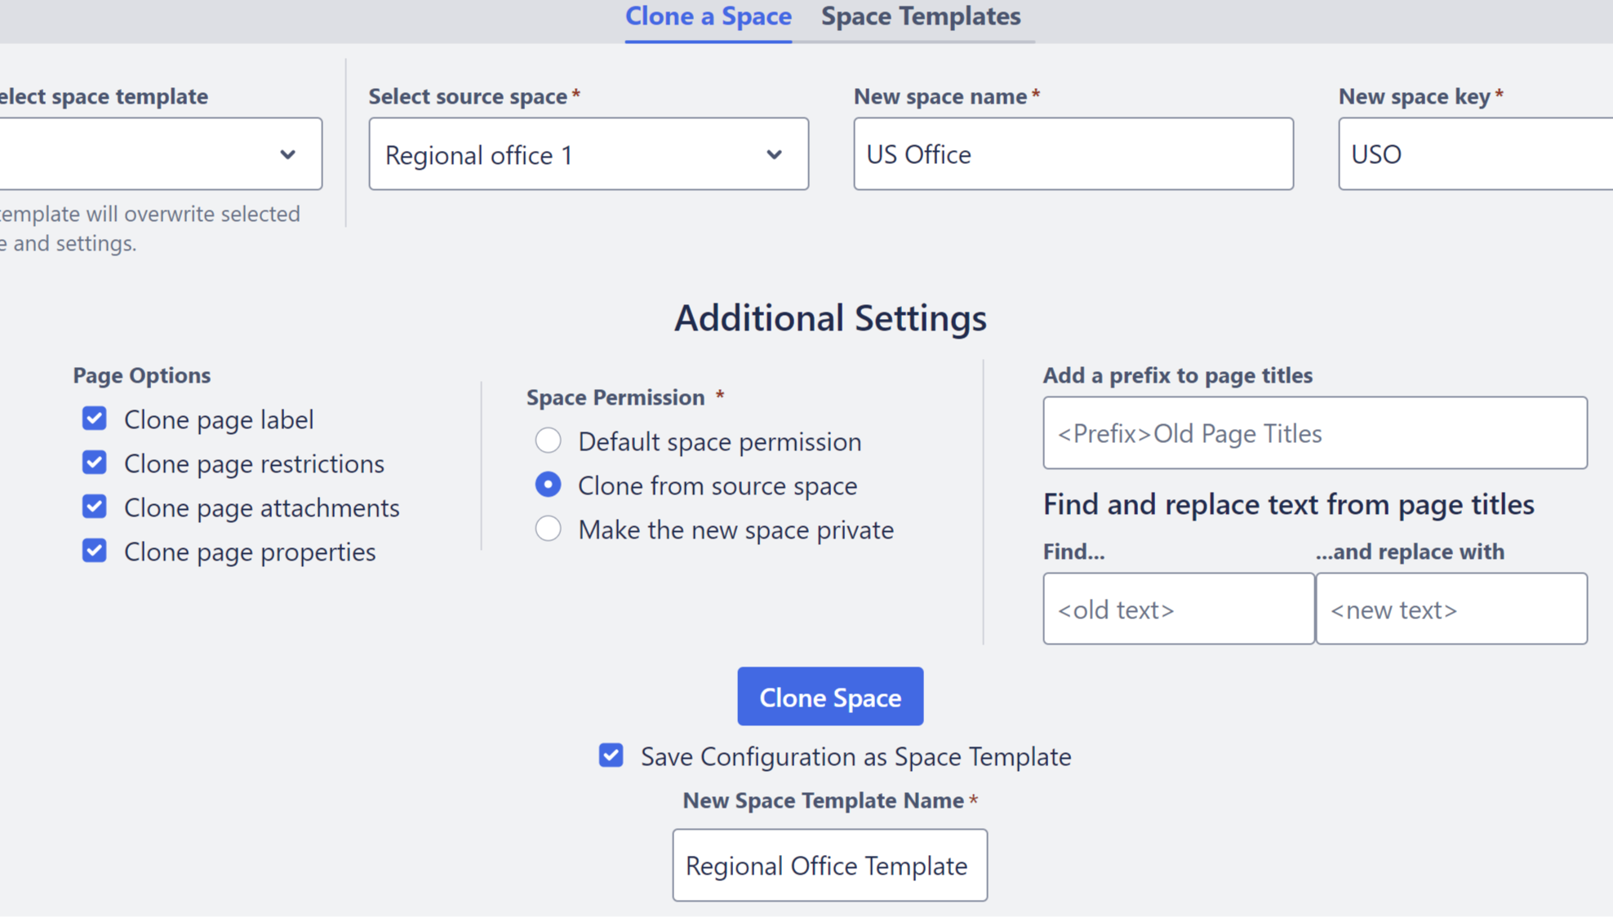
Task: Focus the Find old text field
Action: tap(1178, 609)
